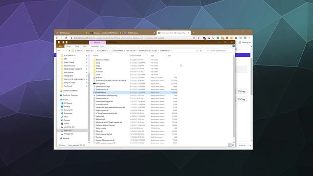Open the View ribbon tab
313x176 pixels.
pos(85,46)
